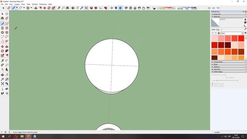Open the Draw menu
The width and height of the screenshot is (247, 139).
click(x=23, y=4)
